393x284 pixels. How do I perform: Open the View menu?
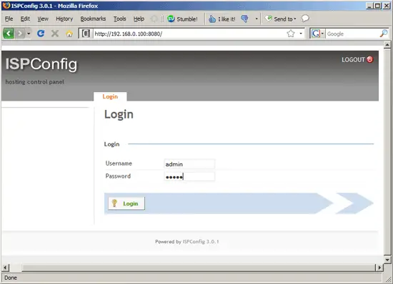coord(43,19)
